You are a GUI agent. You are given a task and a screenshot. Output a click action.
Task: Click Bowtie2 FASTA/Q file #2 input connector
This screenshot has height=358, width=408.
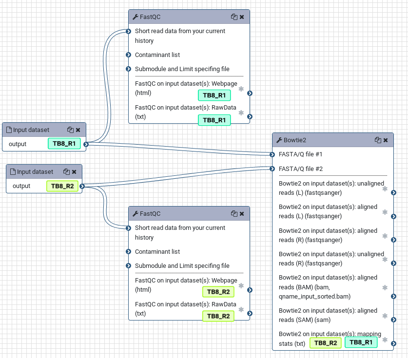pos(272,169)
